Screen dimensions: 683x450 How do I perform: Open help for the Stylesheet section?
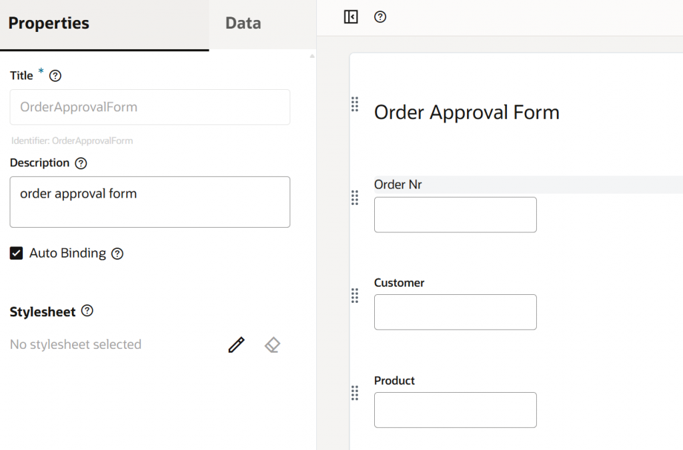coord(87,311)
